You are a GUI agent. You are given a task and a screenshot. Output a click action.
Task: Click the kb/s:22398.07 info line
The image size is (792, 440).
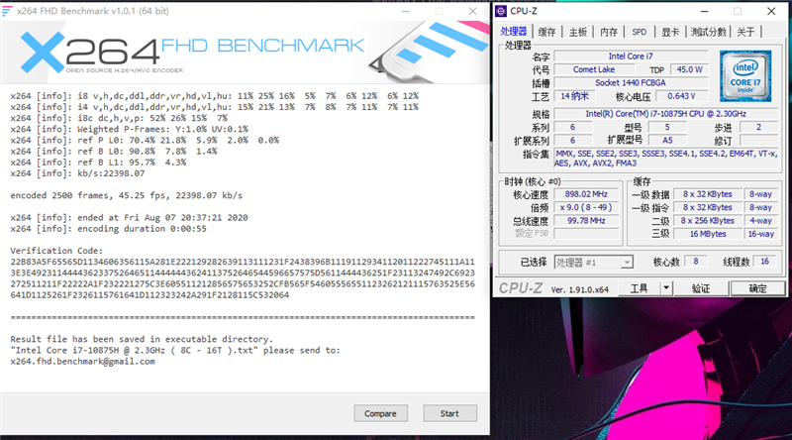click(x=77, y=173)
